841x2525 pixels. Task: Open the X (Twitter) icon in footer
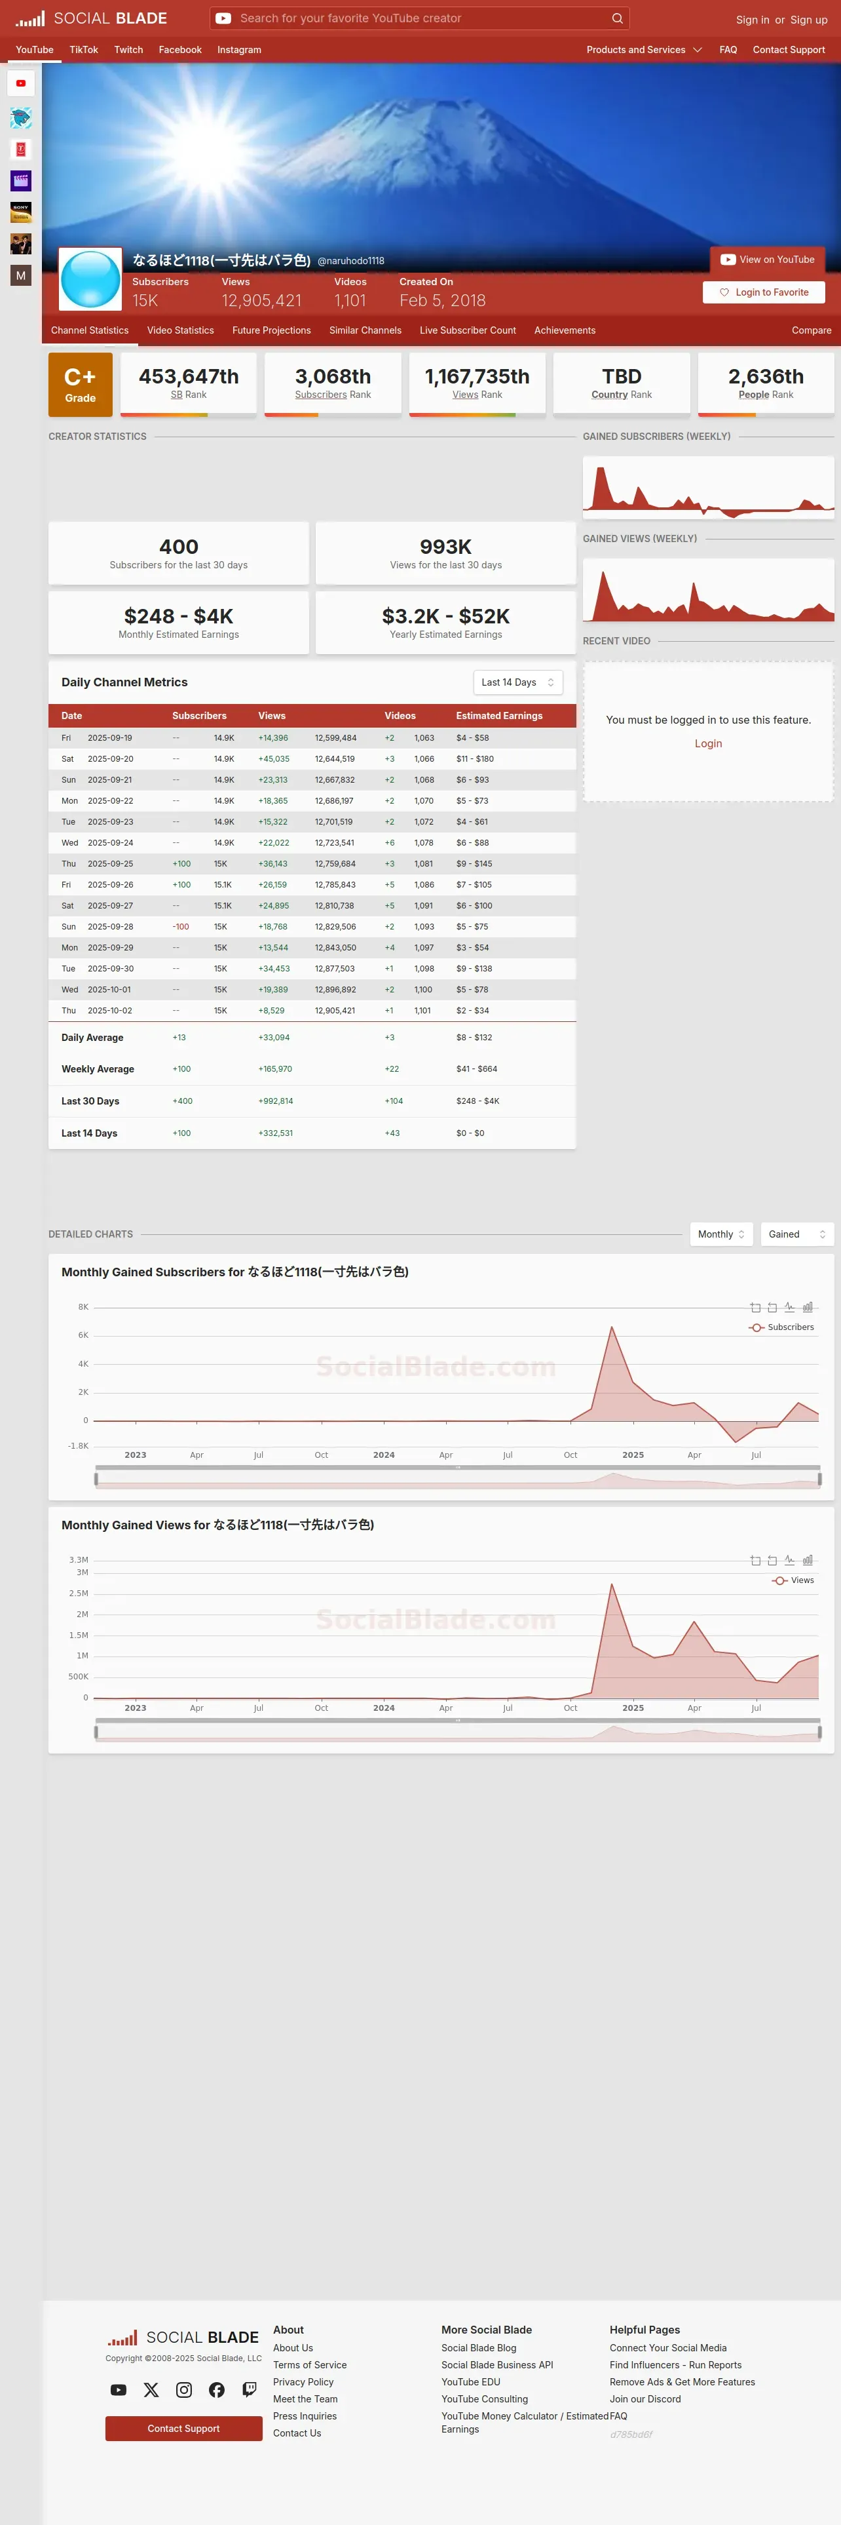pyautogui.click(x=151, y=2390)
